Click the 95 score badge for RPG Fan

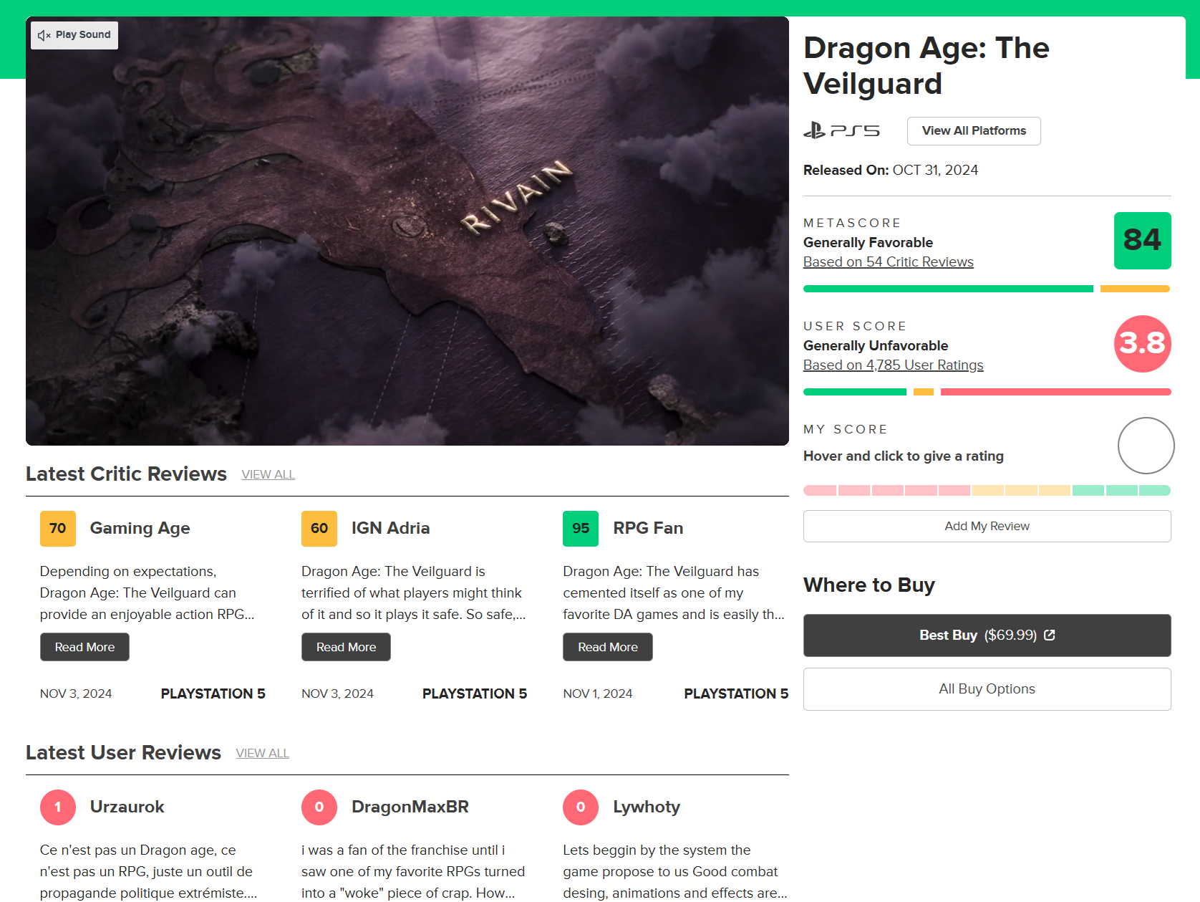click(581, 529)
